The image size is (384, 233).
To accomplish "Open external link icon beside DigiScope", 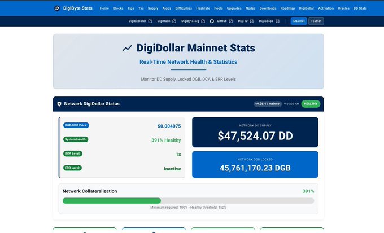I will click(277, 21).
